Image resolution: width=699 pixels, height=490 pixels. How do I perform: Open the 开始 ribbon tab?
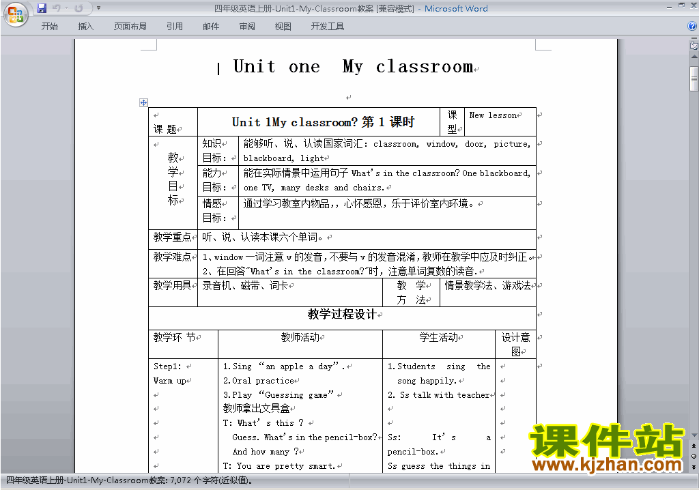(49, 27)
